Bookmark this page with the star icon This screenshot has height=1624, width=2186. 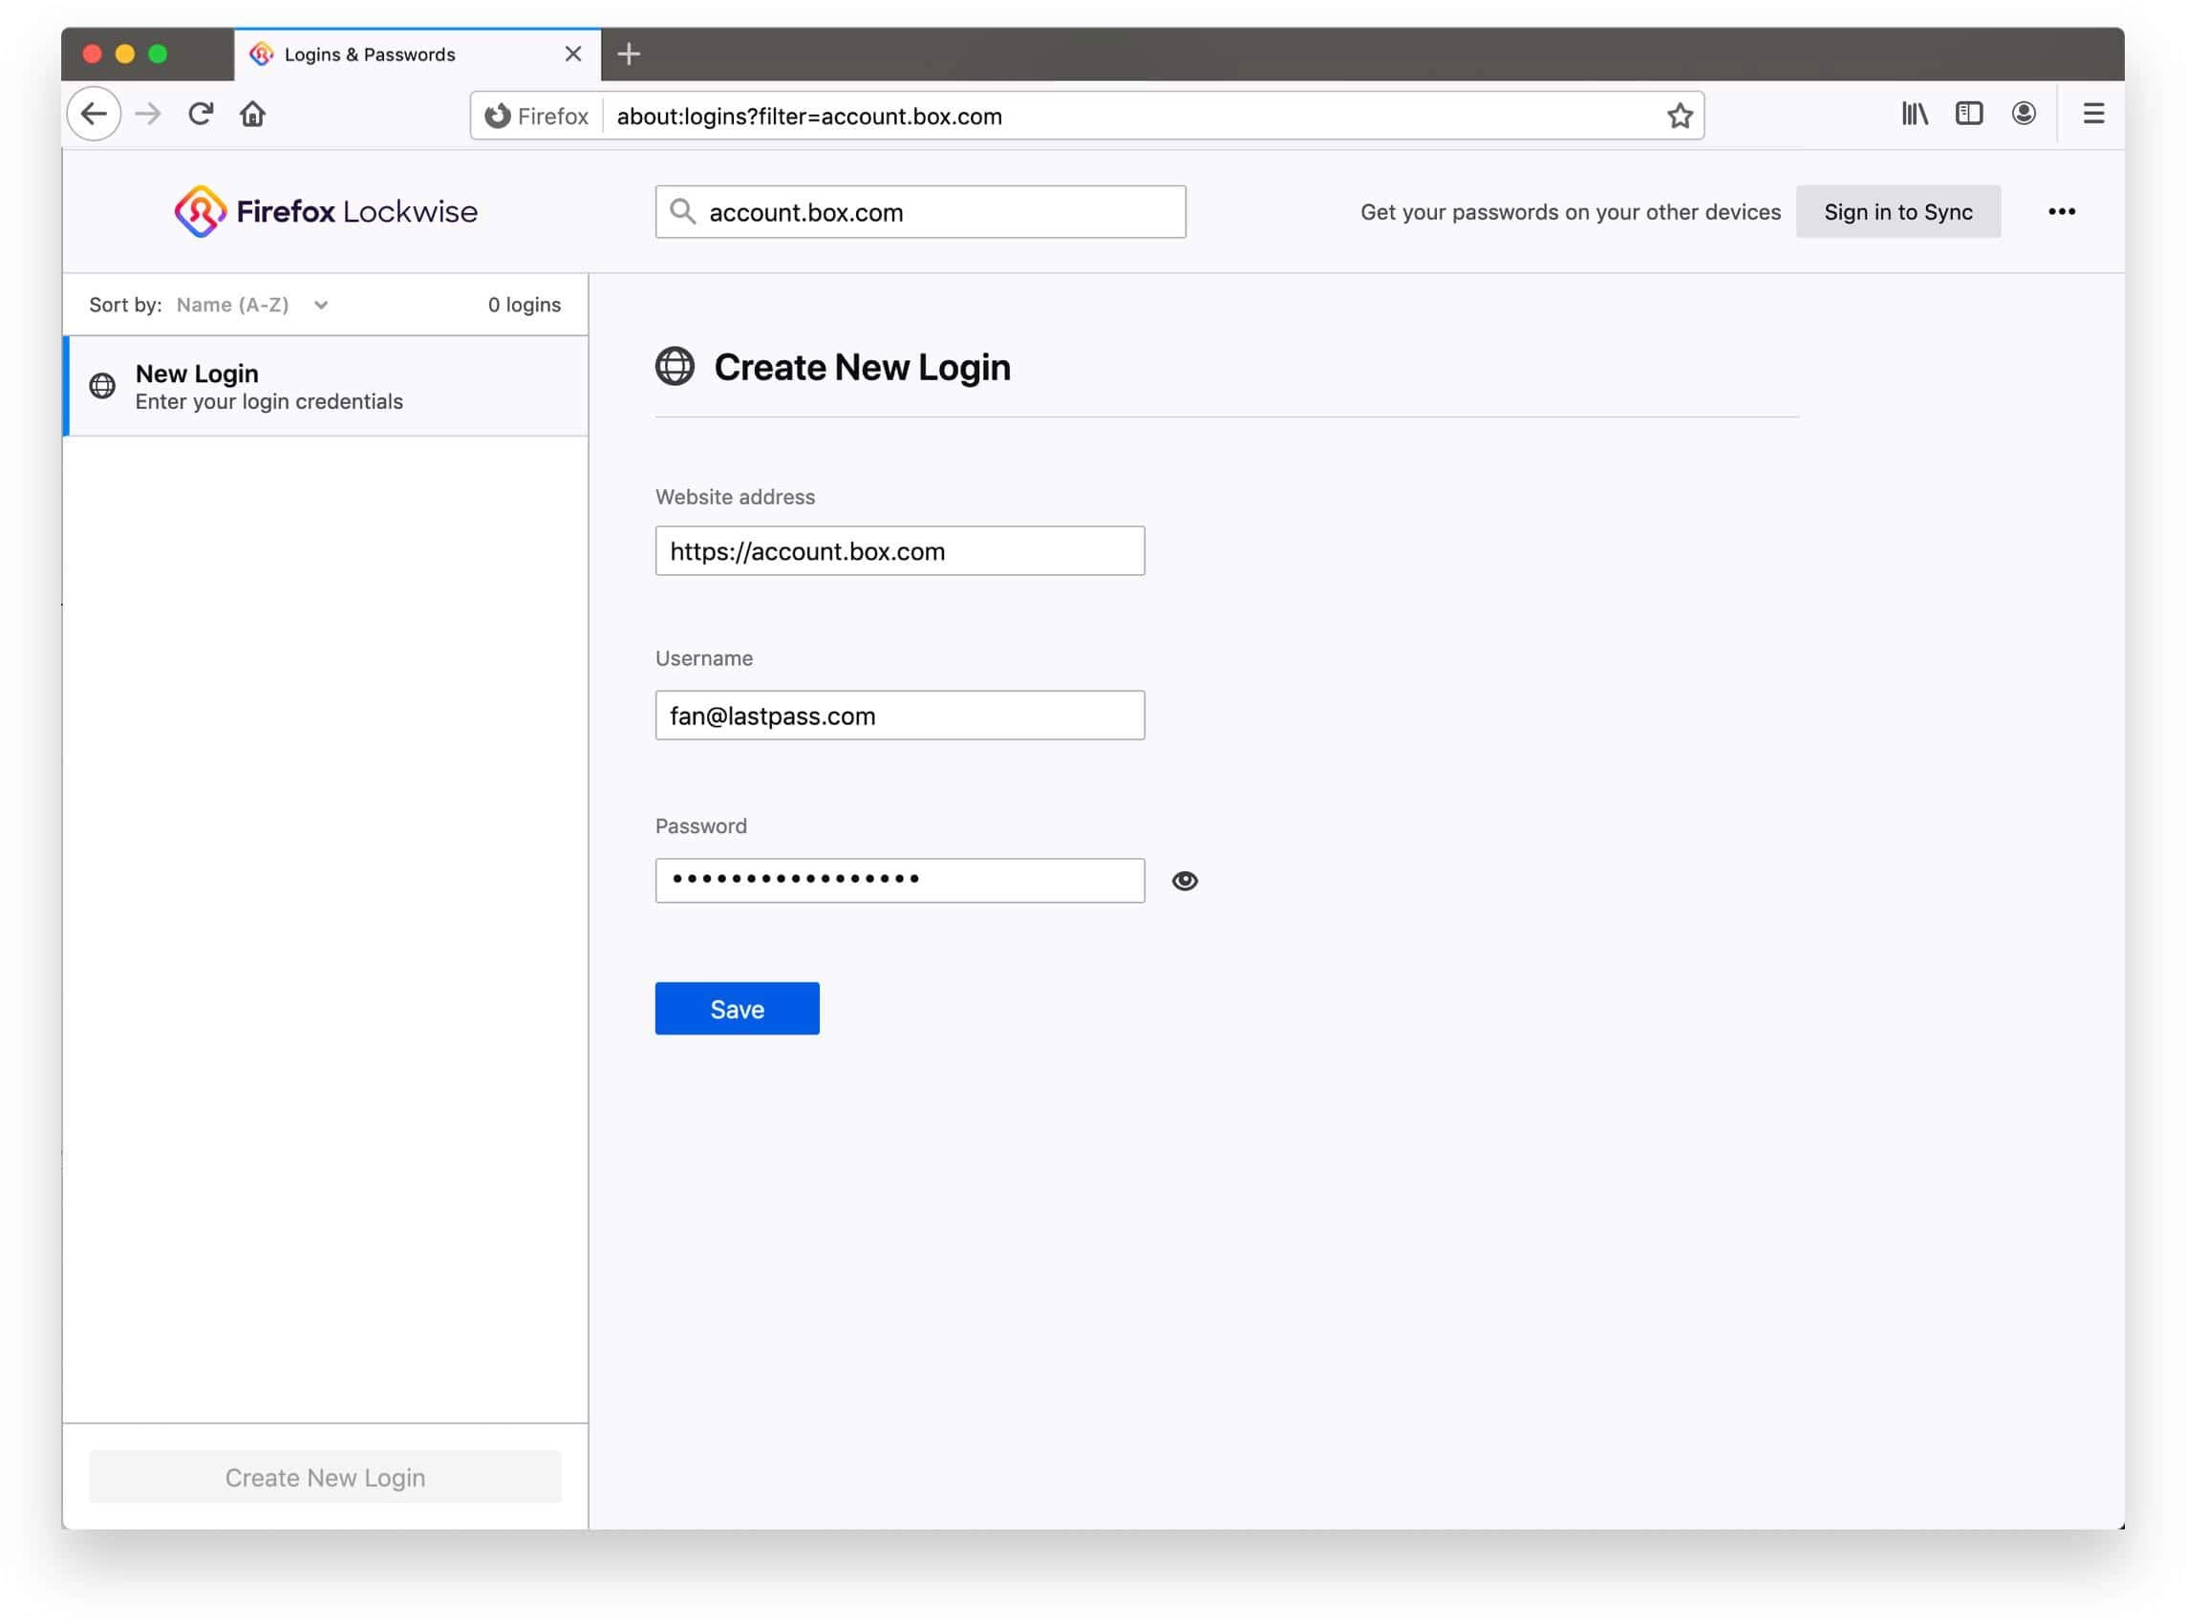click(x=1679, y=116)
